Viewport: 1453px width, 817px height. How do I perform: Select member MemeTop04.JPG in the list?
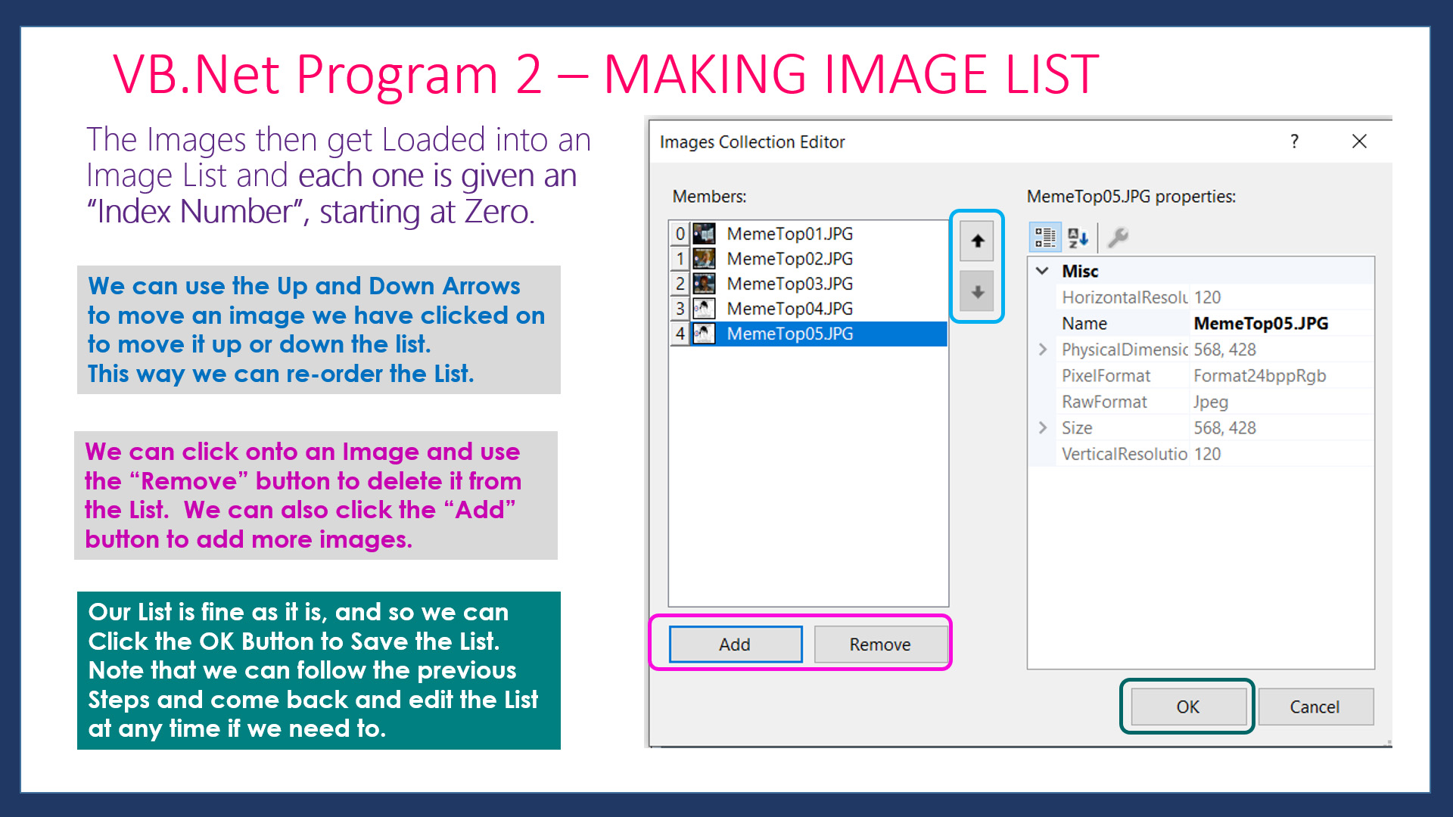[x=808, y=309]
